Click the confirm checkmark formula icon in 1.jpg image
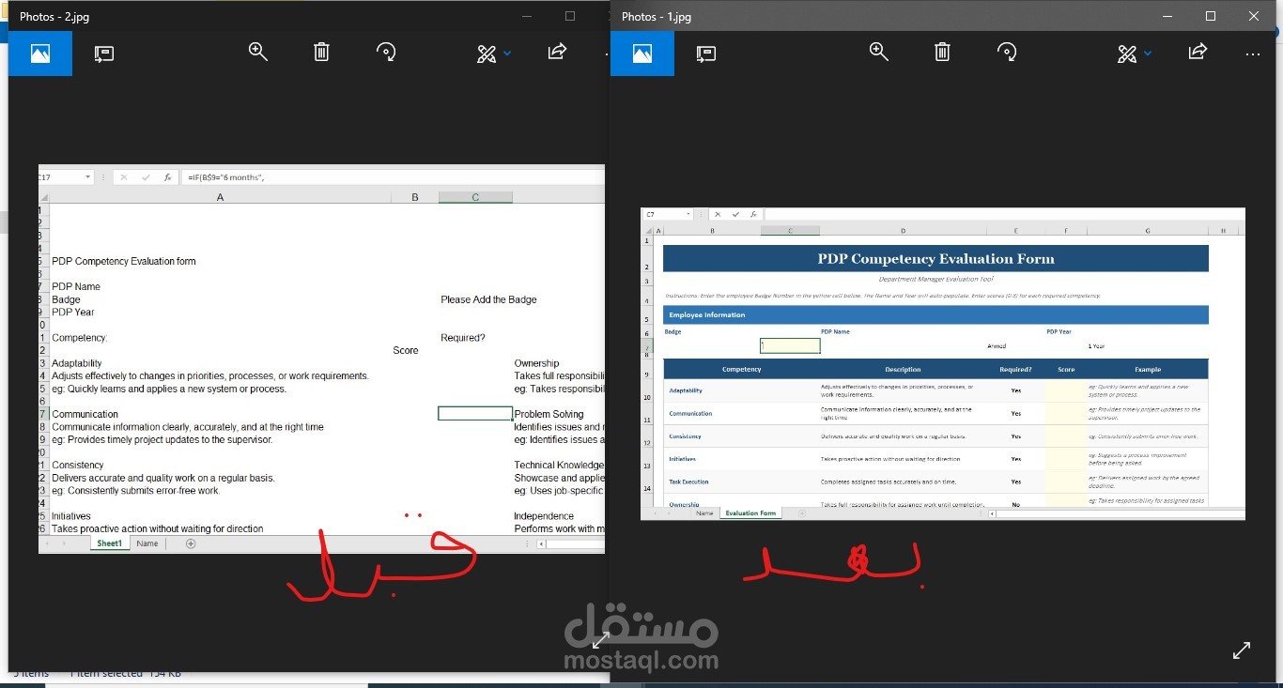 coord(735,214)
